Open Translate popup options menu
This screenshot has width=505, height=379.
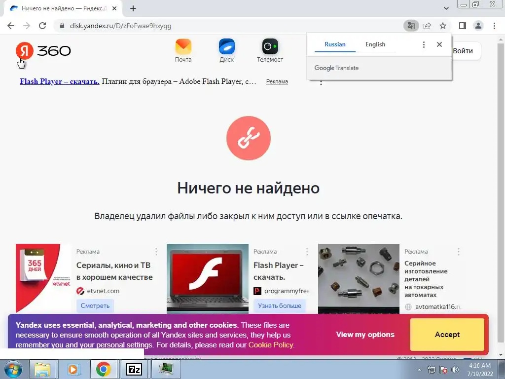point(424,44)
